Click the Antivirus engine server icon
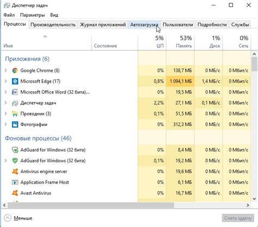This screenshot has height=227, width=258. pos(15,172)
